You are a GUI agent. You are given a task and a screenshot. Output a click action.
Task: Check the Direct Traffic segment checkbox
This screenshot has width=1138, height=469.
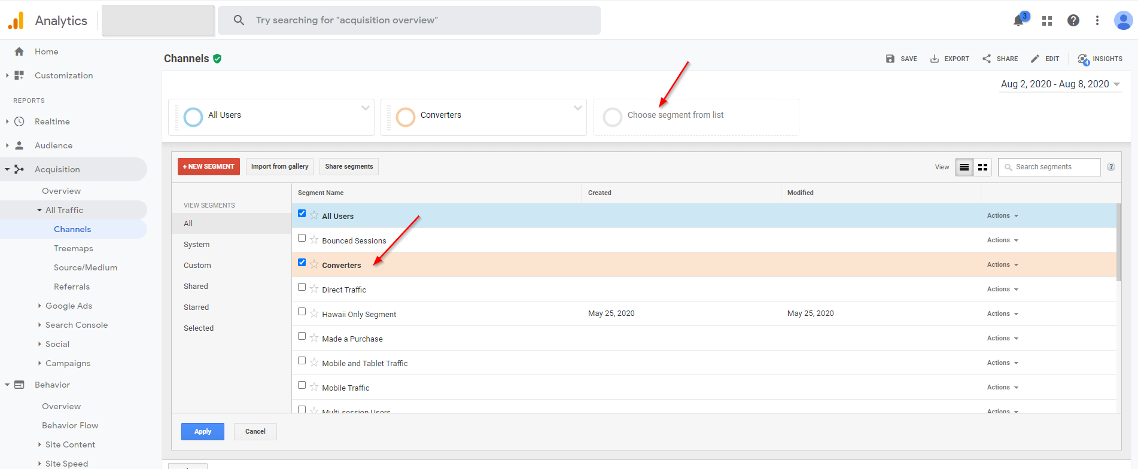point(302,287)
